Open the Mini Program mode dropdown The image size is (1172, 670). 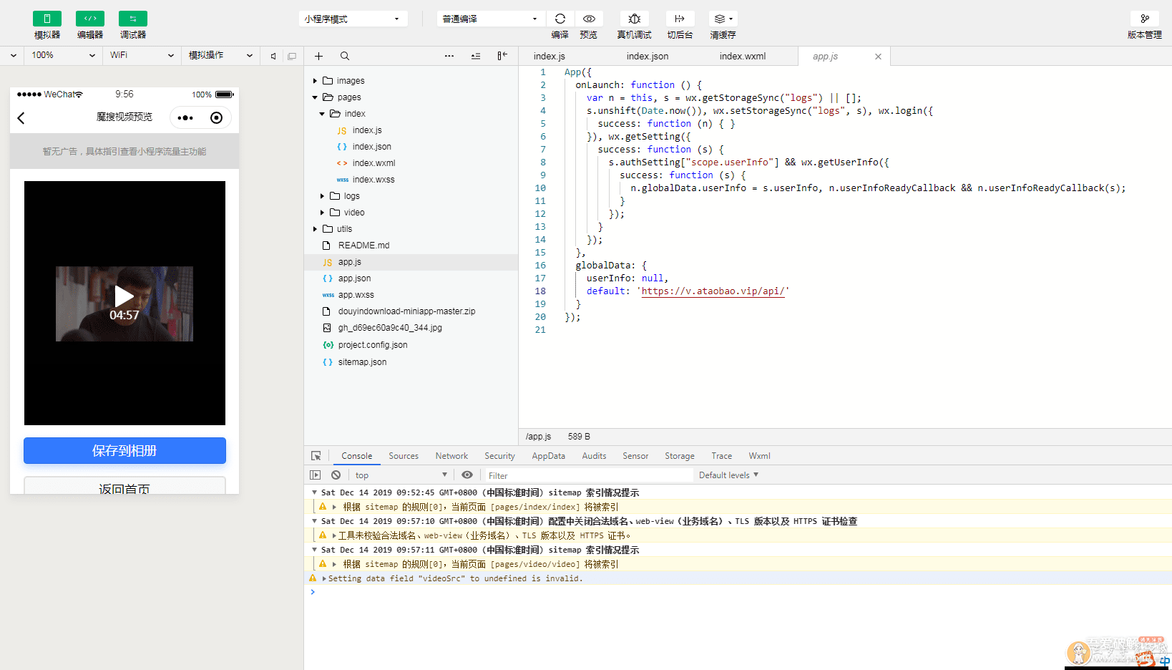[x=353, y=19]
